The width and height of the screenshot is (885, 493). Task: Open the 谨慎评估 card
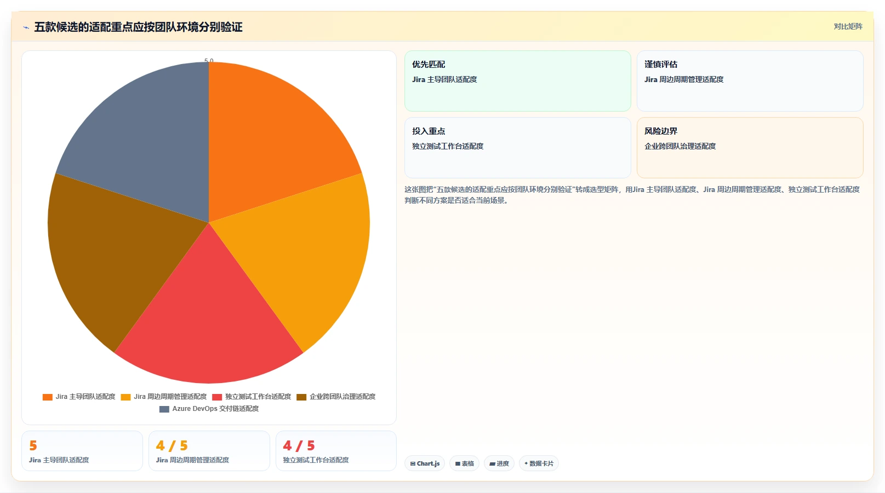pyautogui.click(x=750, y=81)
